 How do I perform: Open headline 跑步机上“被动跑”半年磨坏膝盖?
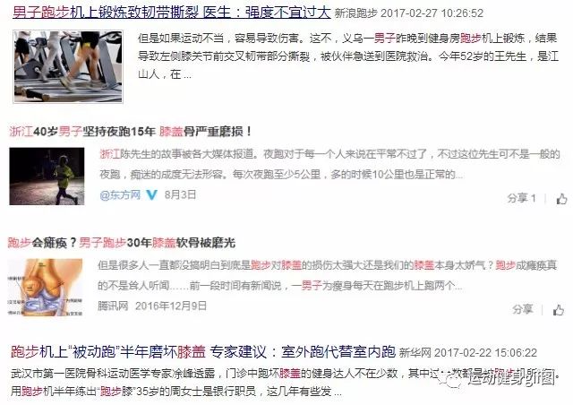coord(203,352)
